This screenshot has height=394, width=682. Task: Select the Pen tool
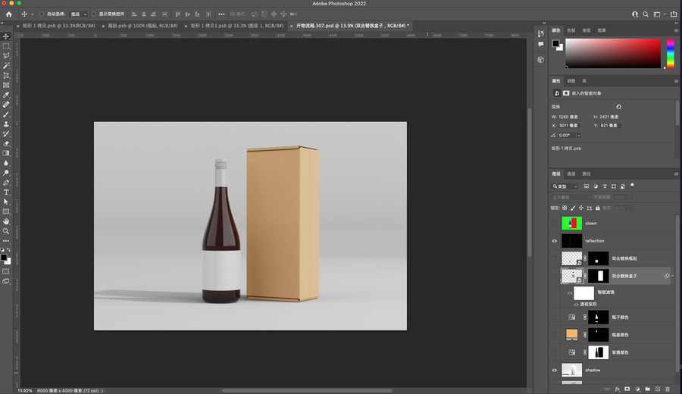coord(6,183)
